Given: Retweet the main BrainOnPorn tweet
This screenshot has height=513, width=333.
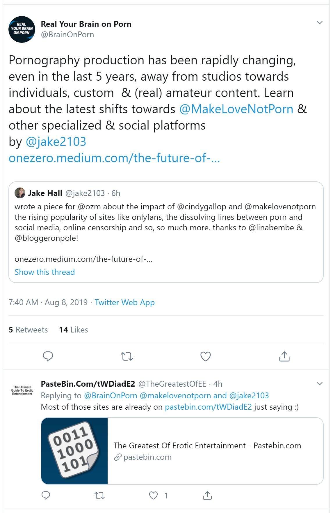Looking at the screenshot, I should coord(127,356).
